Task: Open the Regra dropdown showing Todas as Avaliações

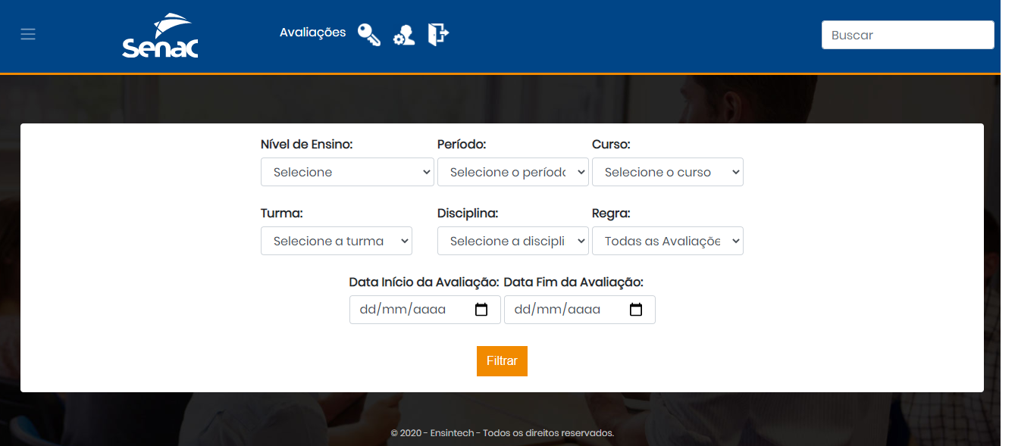Action: point(668,241)
